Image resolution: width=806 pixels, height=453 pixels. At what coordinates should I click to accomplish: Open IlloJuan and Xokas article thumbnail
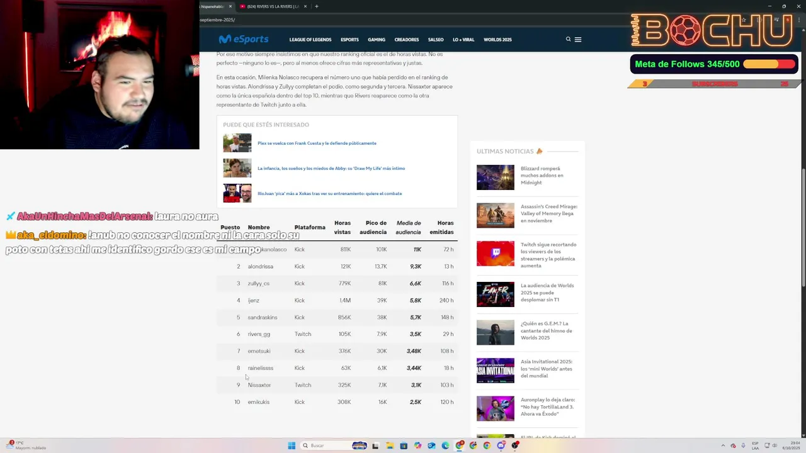[237, 193]
